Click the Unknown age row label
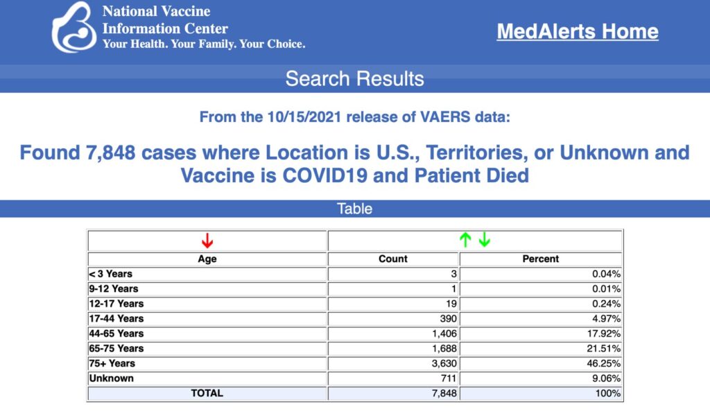Screen dimensions: 710x420 tap(112, 378)
